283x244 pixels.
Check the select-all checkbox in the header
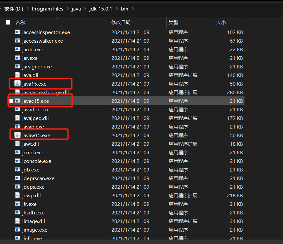(8, 23)
